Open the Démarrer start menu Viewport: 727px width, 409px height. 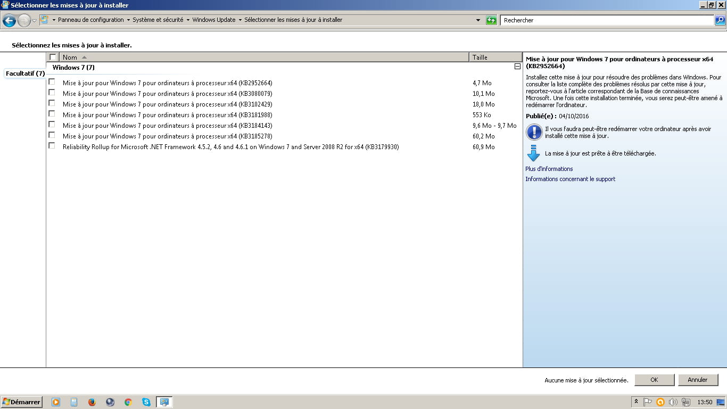(21, 402)
